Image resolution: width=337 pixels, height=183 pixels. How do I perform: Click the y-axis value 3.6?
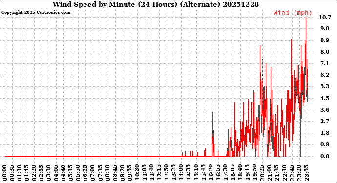tap(325, 110)
